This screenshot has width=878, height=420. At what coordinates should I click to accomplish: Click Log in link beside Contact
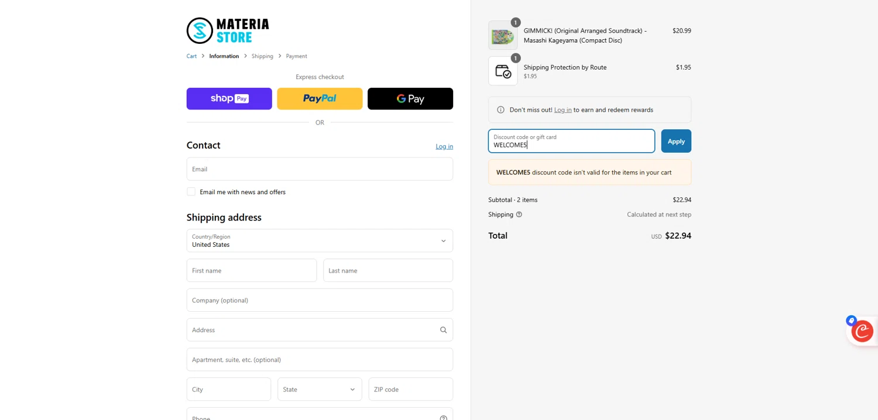[444, 146]
